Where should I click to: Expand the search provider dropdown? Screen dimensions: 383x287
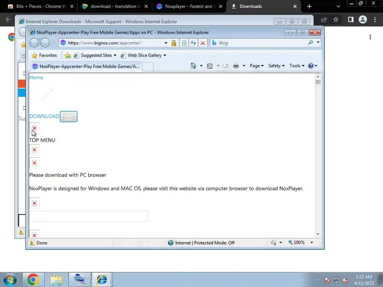tap(318, 43)
